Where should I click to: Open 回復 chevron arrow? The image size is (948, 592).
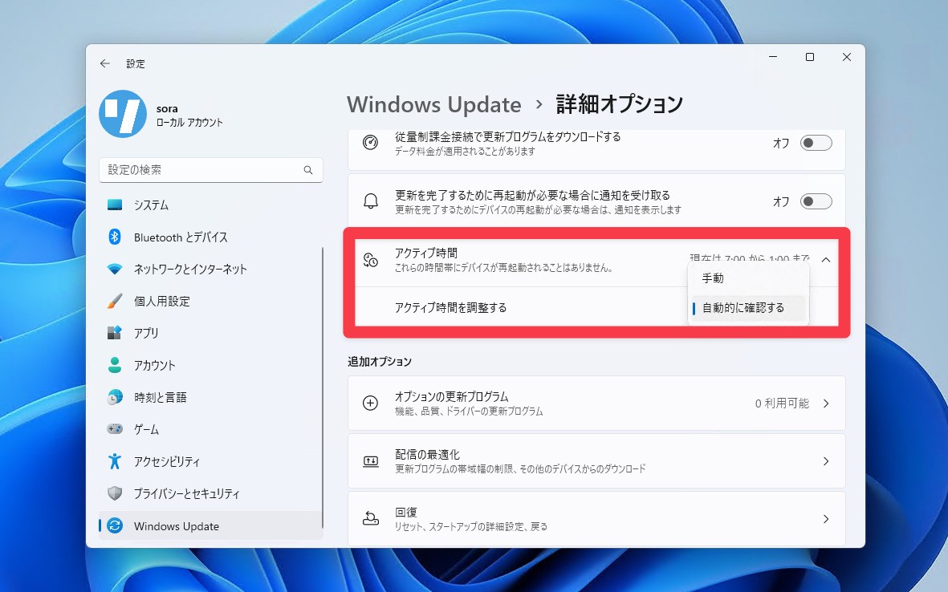coord(826,518)
